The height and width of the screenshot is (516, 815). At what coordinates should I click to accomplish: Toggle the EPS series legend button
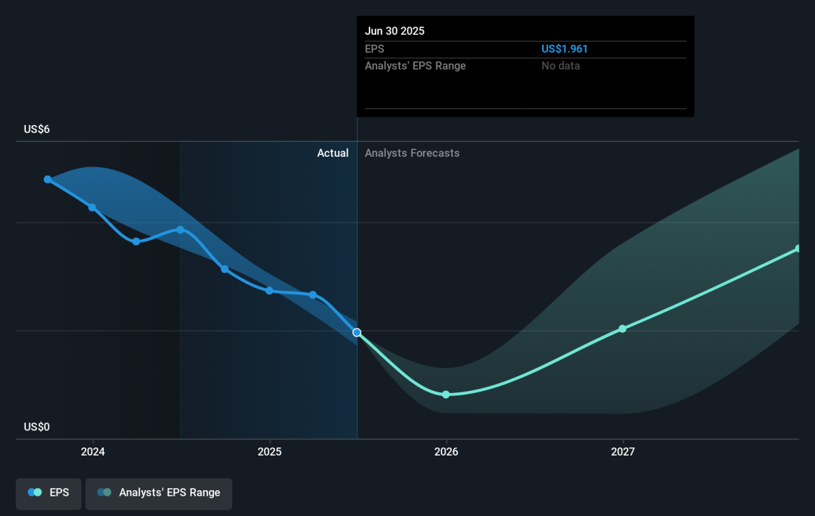coord(48,494)
